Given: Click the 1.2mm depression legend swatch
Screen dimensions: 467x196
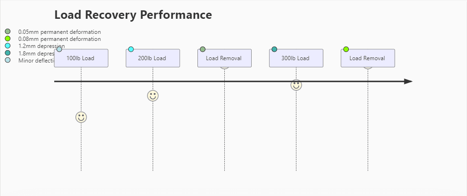Looking at the screenshot, I should tap(8, 46).
